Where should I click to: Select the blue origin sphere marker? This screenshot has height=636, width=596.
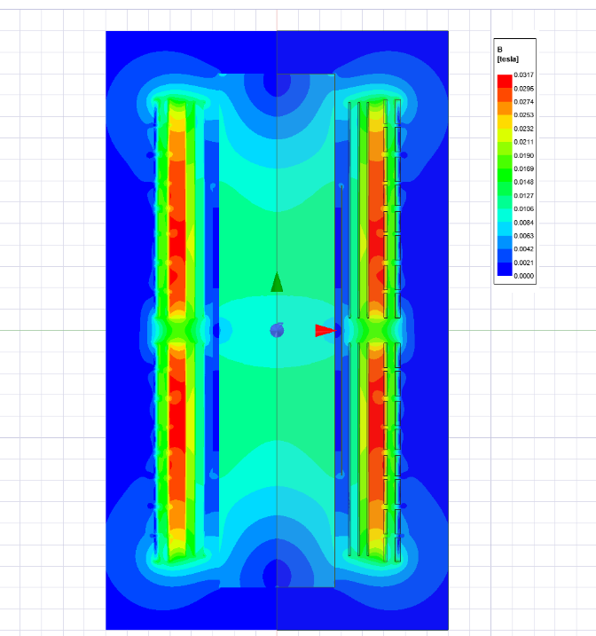click(x=277, y=331)
